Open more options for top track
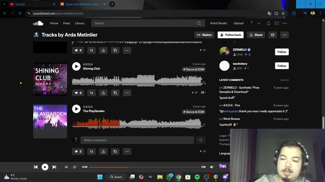325x182 pixels. 127,50
